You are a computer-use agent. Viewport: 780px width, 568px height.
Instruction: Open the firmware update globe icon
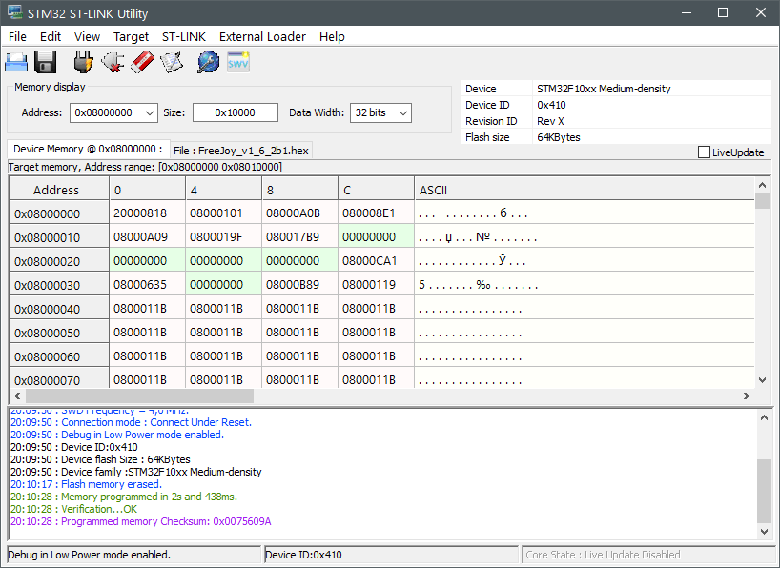coord(208,63)
